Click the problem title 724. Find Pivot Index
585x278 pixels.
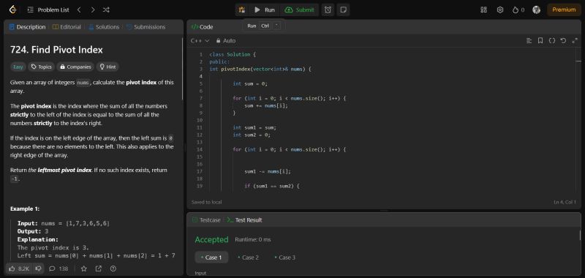(57, 50)
